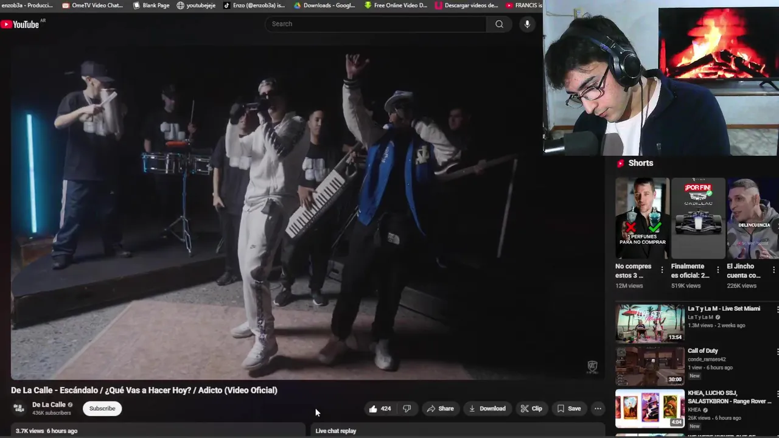Open the more actions three-dot menu

coord(598,409)
